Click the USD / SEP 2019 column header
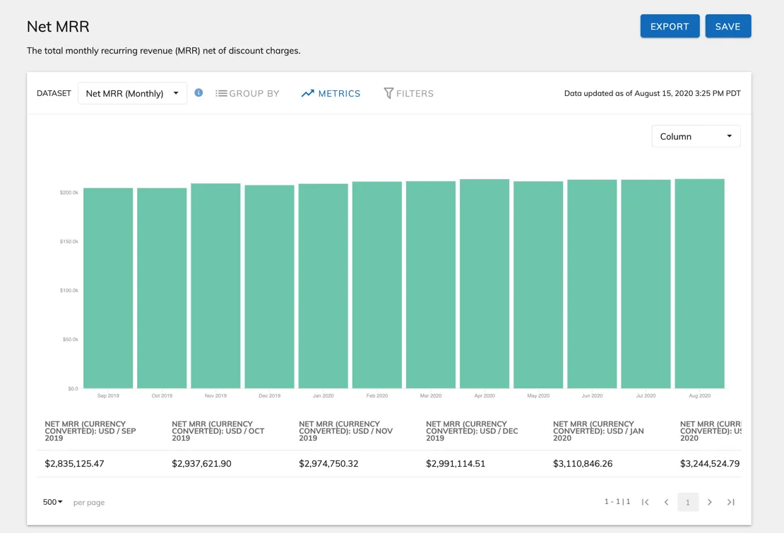 90,431
